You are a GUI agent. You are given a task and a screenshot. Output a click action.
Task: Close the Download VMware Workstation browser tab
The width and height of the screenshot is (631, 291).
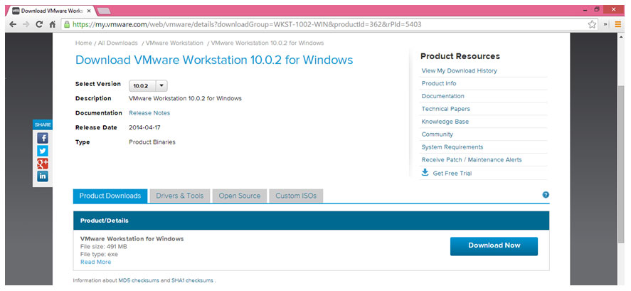click(x=89, y=11)
